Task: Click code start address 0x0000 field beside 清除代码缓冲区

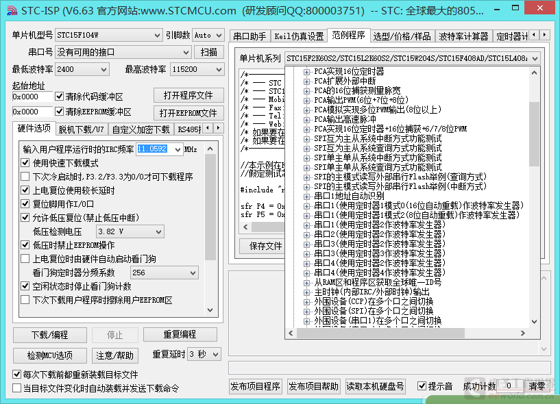Action: tap(32, 97)
